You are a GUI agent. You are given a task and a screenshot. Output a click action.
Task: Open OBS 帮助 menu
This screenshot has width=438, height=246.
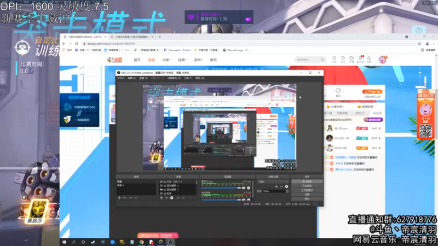(x=200, y=78)
